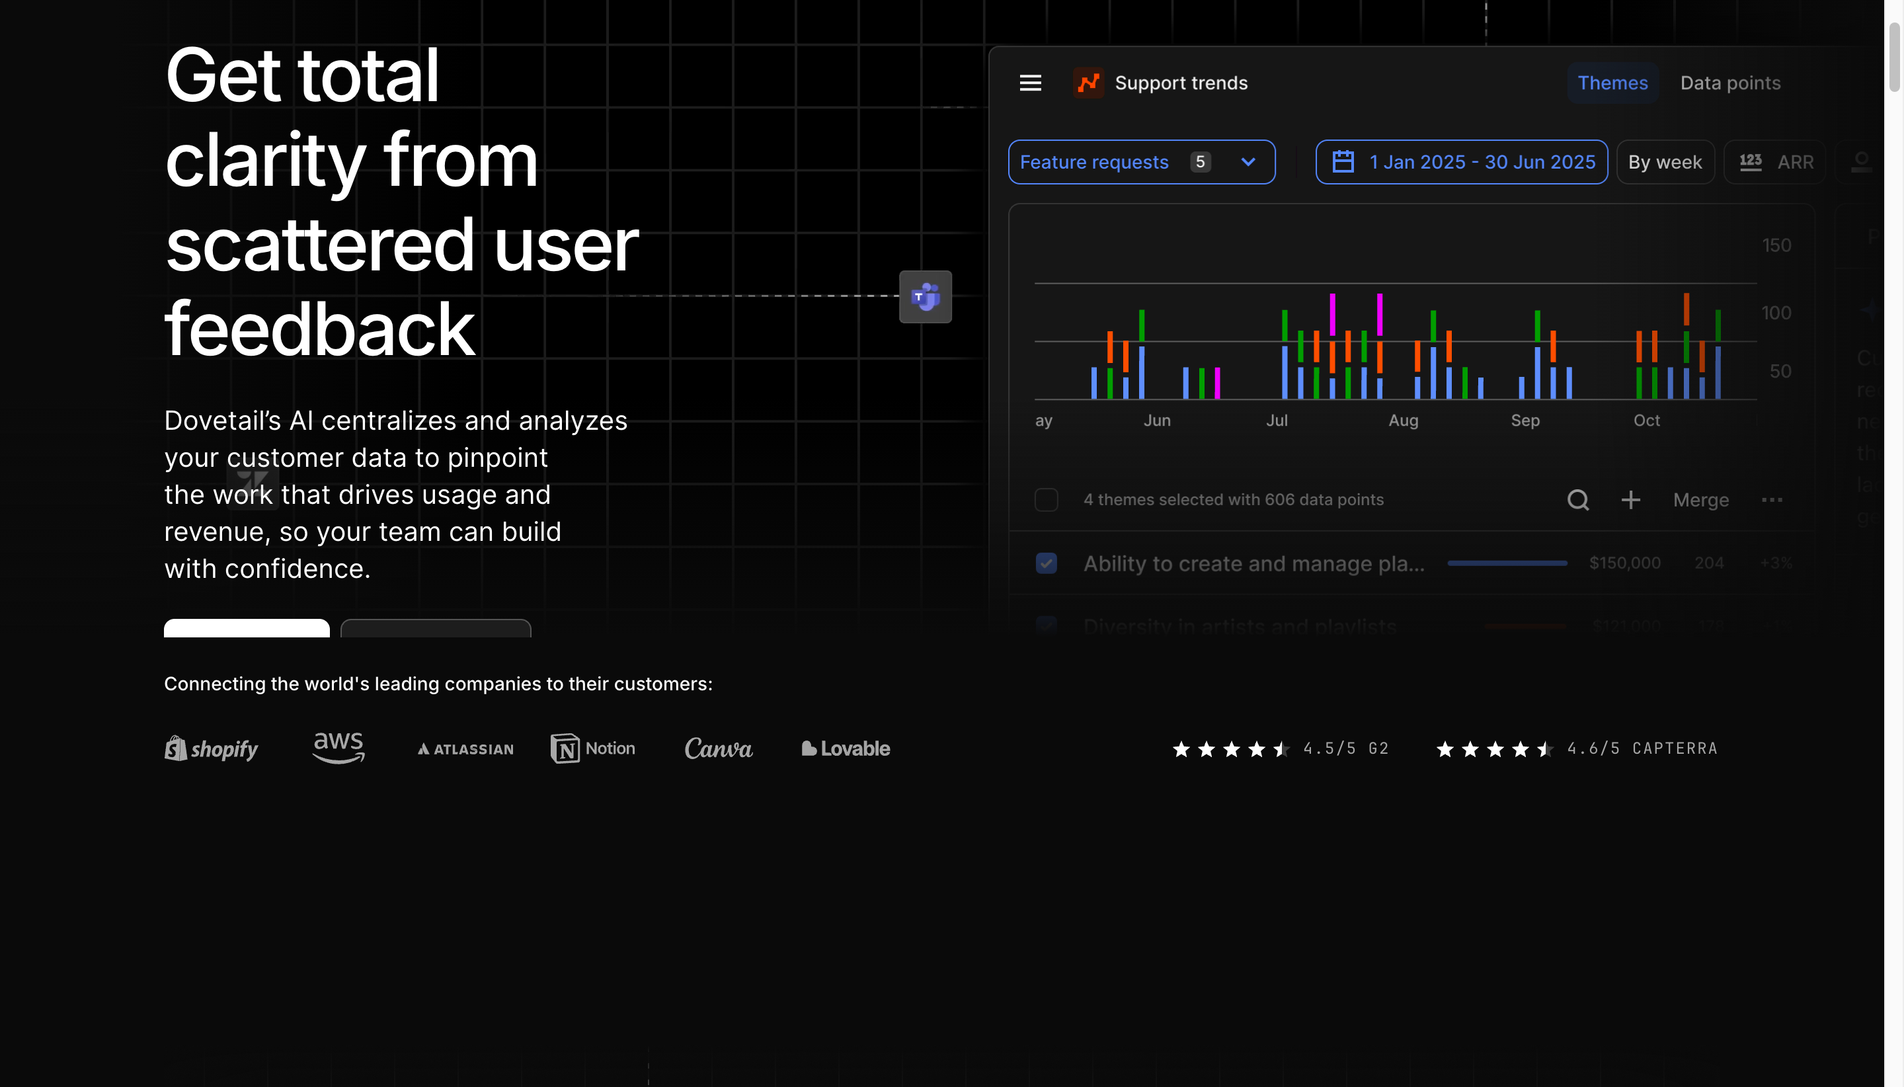Click the Capterra star rating icons

coord(1495,749)
